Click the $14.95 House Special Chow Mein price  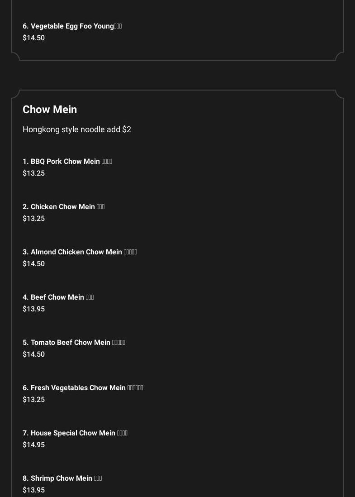coord(34,445)
